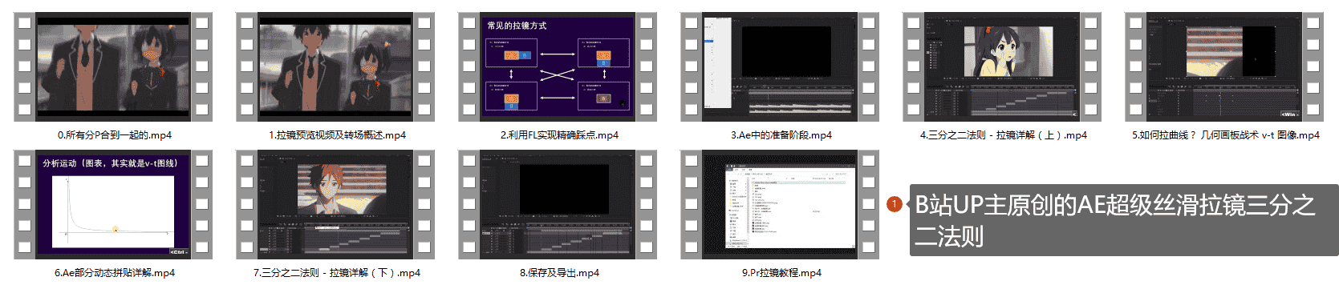Viewport: 1339px width, 293px height.
Task: Open thumbnail of 3.Ae中的准备阶段.mp4
Action: [x=780, y=66]
